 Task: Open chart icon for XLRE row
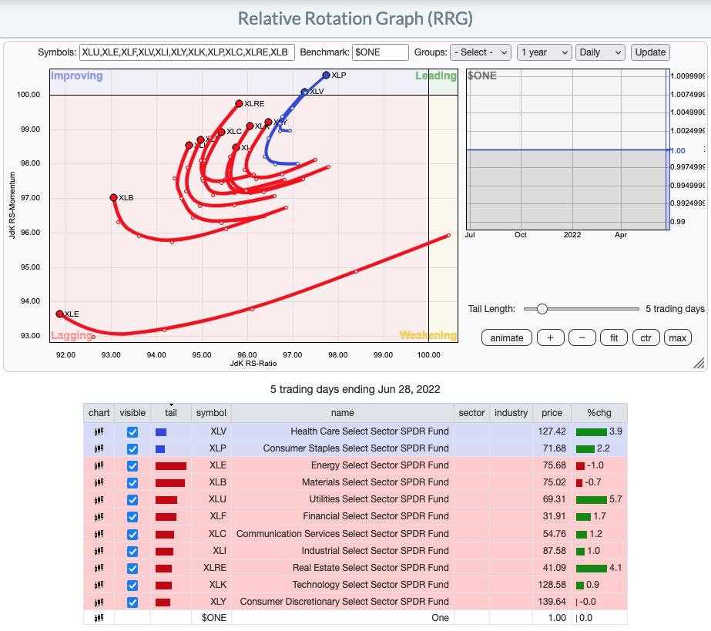point(99,568)
